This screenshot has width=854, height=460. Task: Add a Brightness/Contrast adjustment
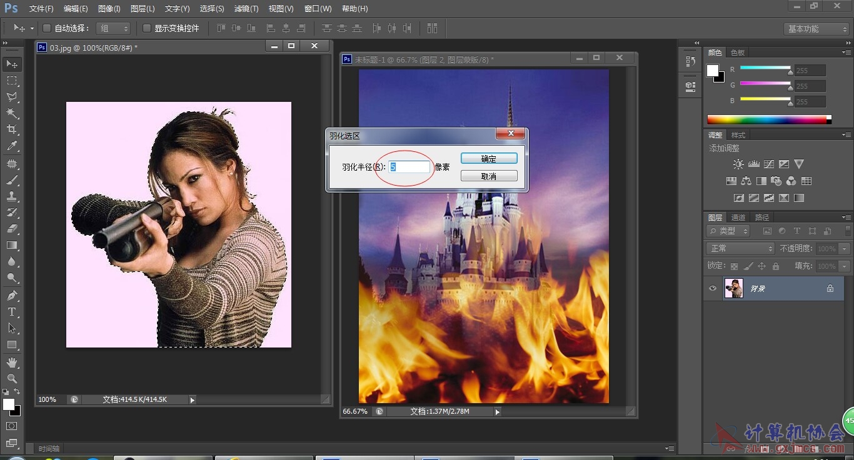tap(738, 164)
